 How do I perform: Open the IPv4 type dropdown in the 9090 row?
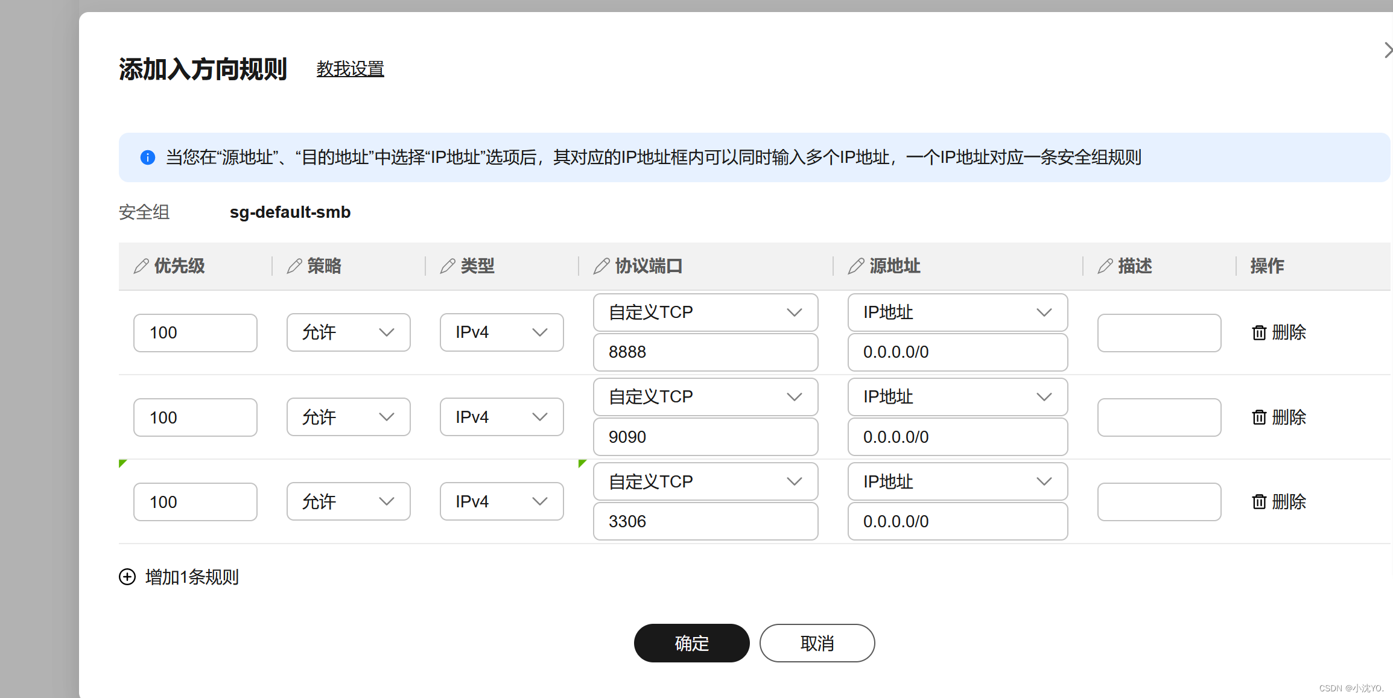[x=502, y=417]
